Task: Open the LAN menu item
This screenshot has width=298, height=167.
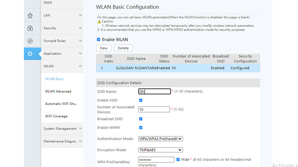Action: pyautogui.click(x=47, y=15)
